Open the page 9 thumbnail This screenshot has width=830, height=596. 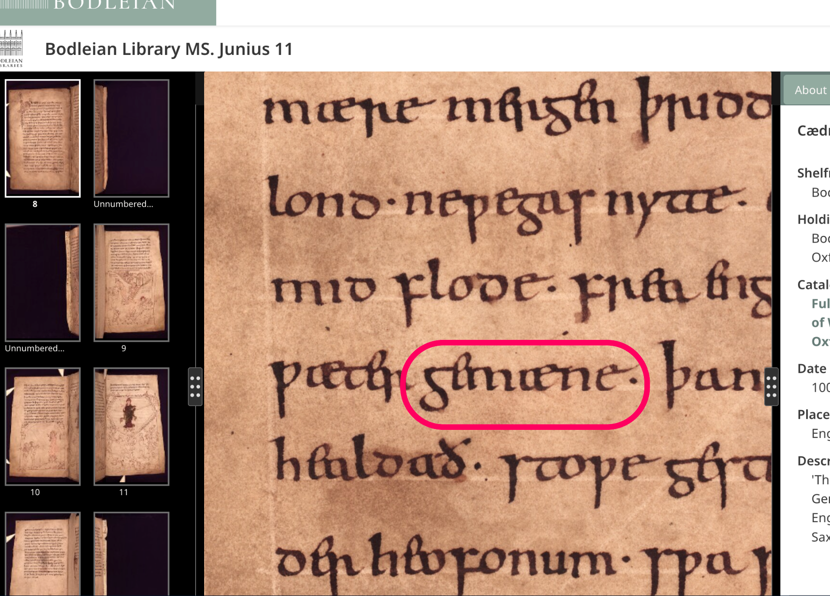(x=131, y=283)
